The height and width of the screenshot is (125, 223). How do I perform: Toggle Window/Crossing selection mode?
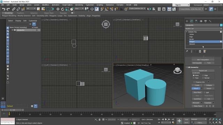(53, 9)
